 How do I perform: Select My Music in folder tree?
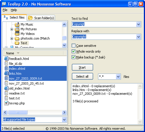(x=27, y=24)
